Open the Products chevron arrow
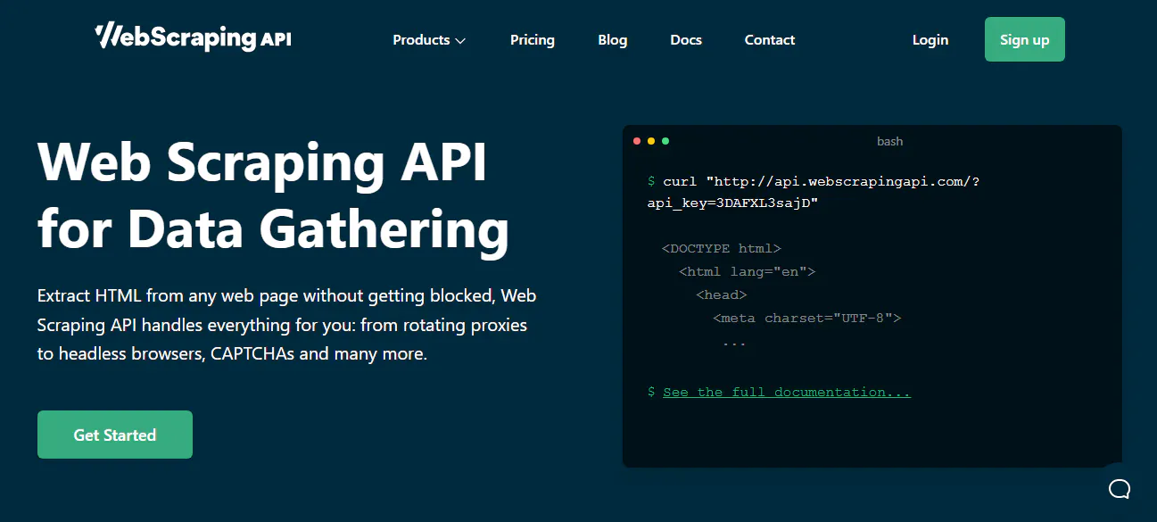Image resolution: width=1157 pixels, height=522 pixels. click(461, 40)
